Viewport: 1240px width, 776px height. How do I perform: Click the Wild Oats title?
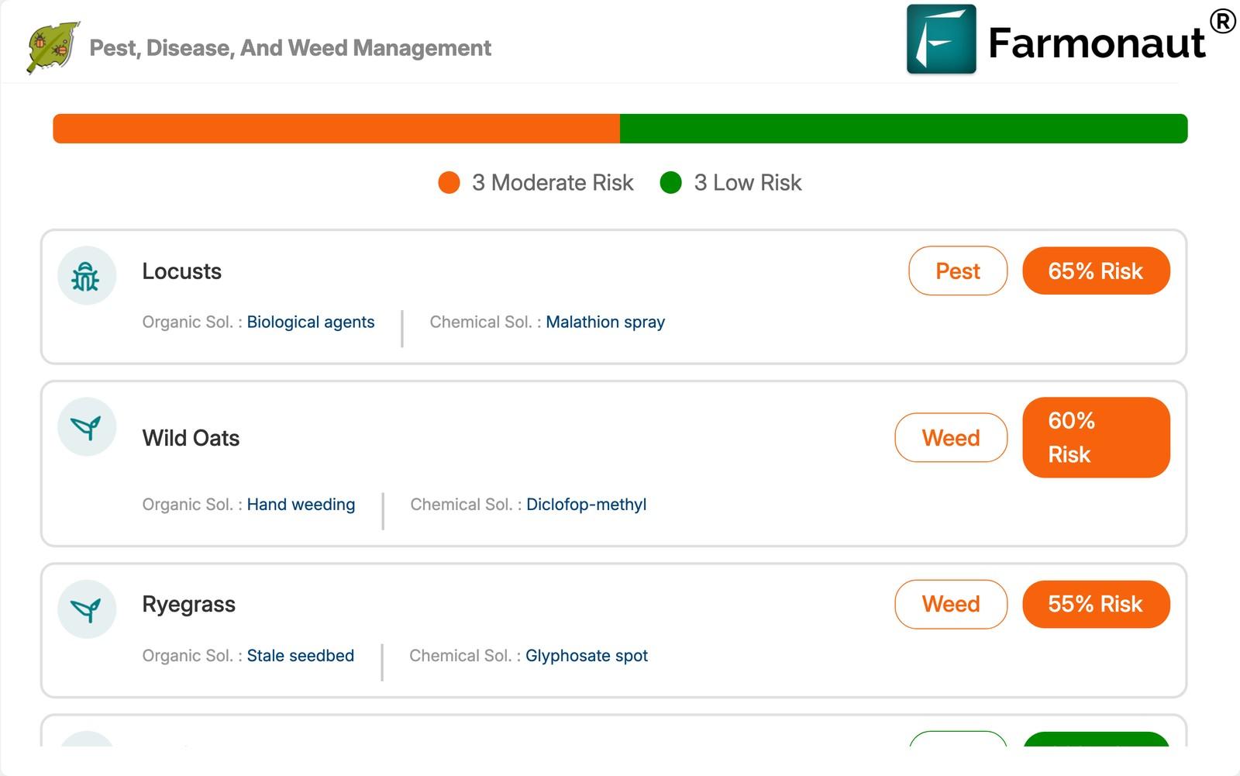coord(191,438)
